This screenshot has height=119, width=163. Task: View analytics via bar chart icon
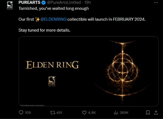point(116,113)
